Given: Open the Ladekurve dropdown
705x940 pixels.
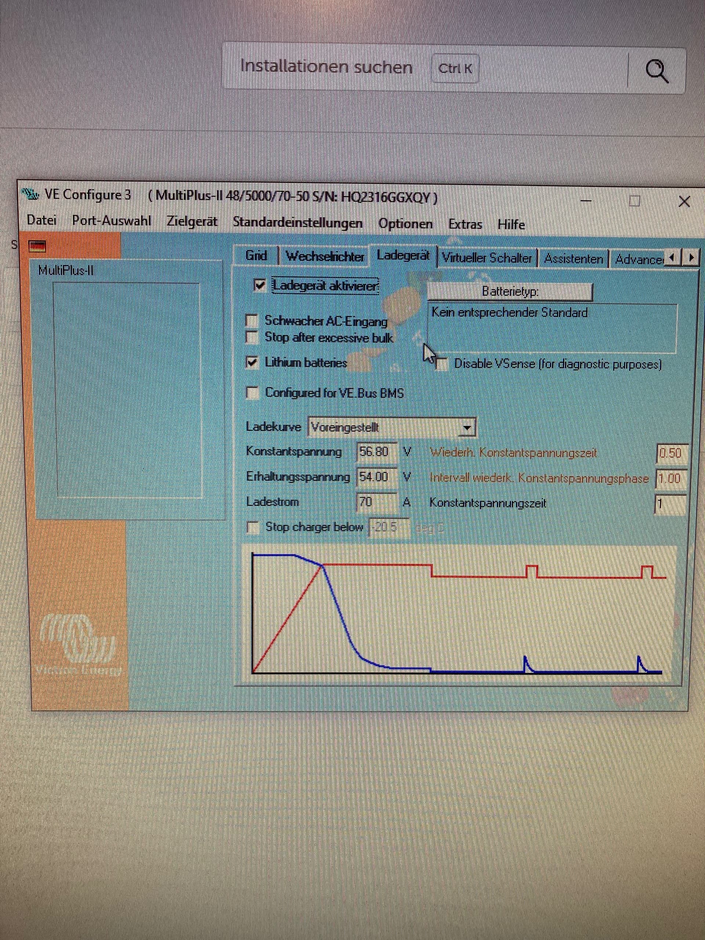Looking at the screenshot, I should [x=467, y=427].
